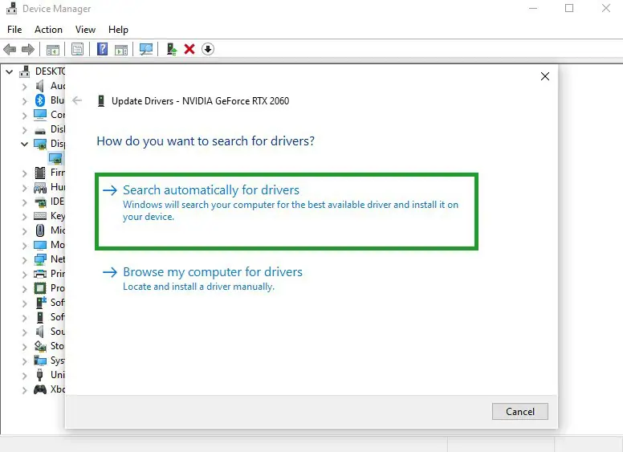
Task: Select the System devices icon
Action: [x=40, y=360]
